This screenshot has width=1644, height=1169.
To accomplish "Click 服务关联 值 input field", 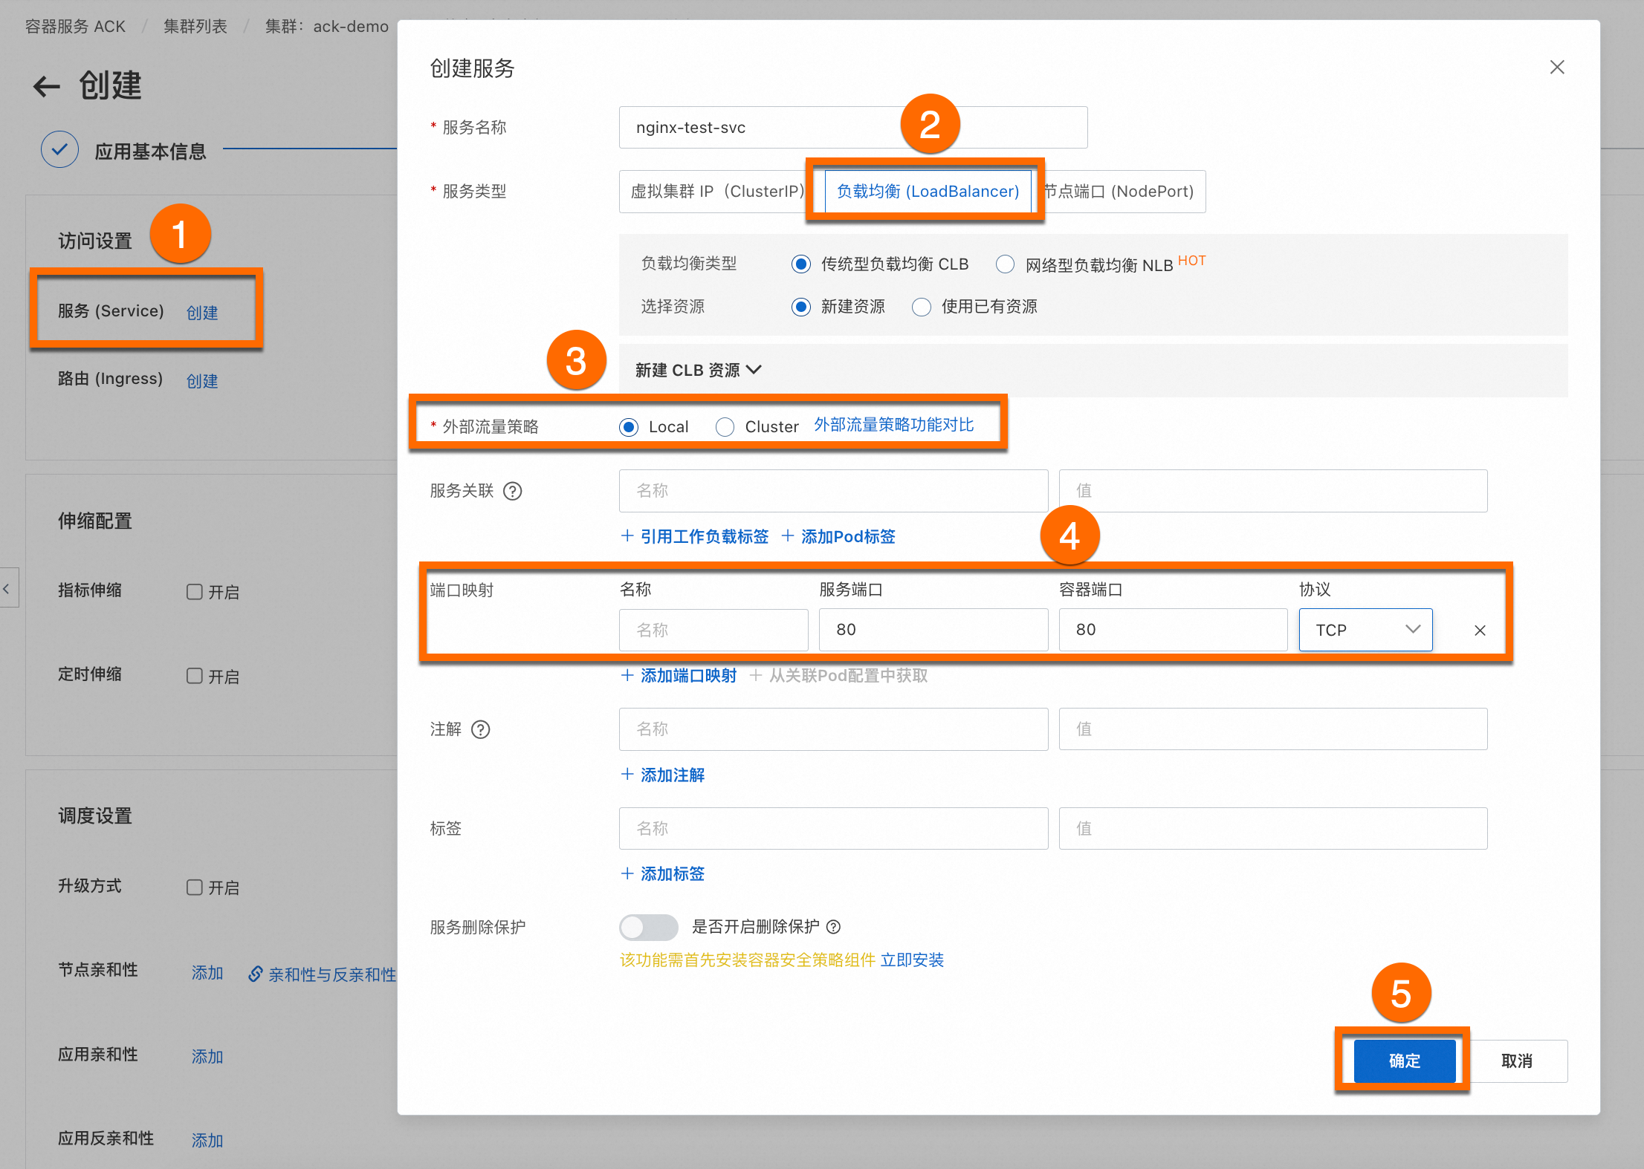I will [x=1273, y=491].
